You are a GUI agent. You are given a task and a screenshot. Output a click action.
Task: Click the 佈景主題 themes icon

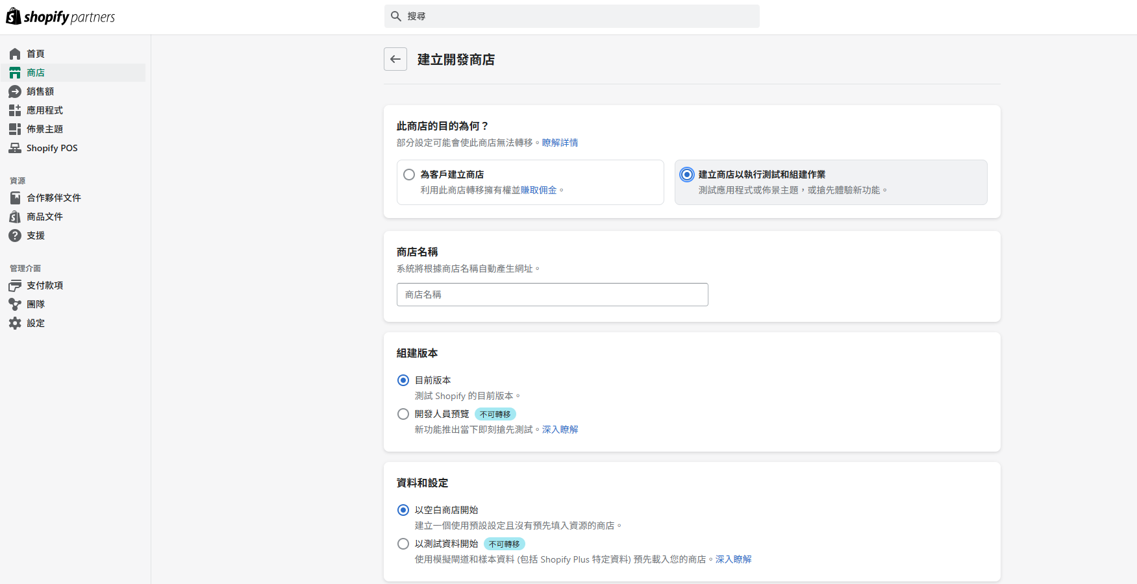click(x=15, y=129)
